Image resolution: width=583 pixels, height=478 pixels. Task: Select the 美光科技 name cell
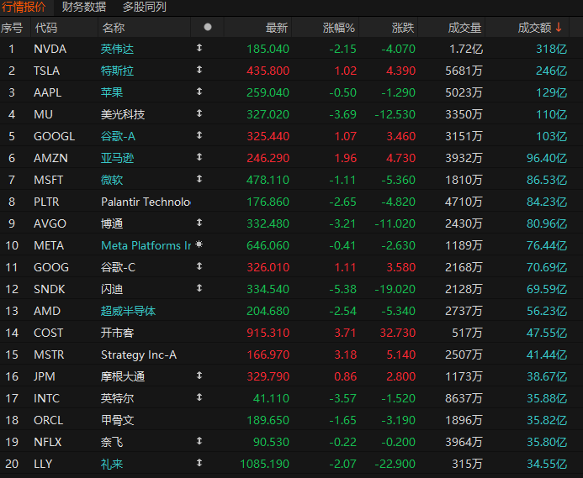point(123,114)
